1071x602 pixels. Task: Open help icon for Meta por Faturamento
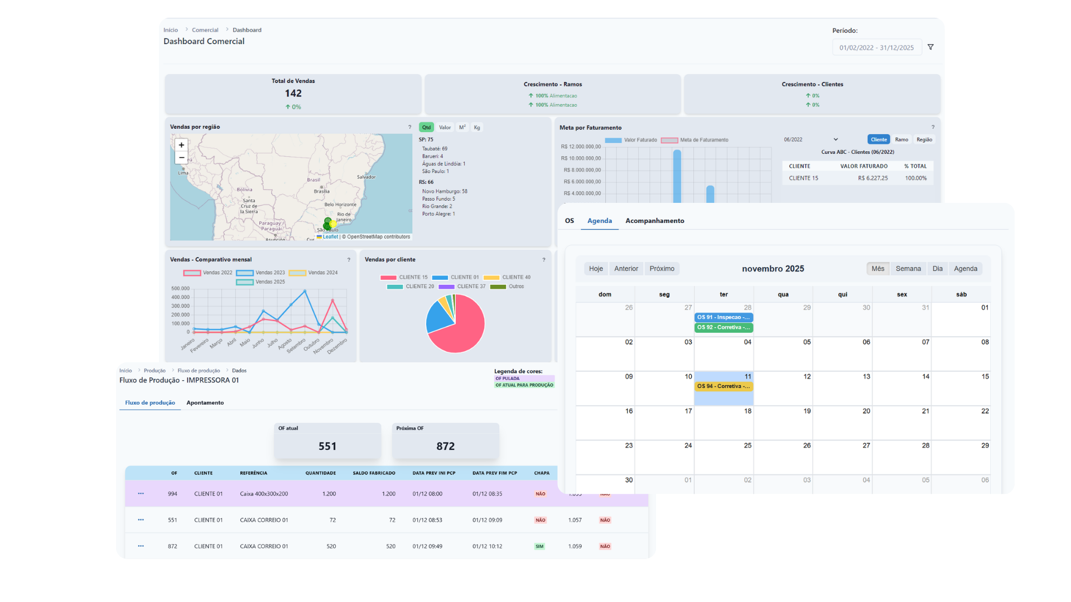(x=933, y=127)
